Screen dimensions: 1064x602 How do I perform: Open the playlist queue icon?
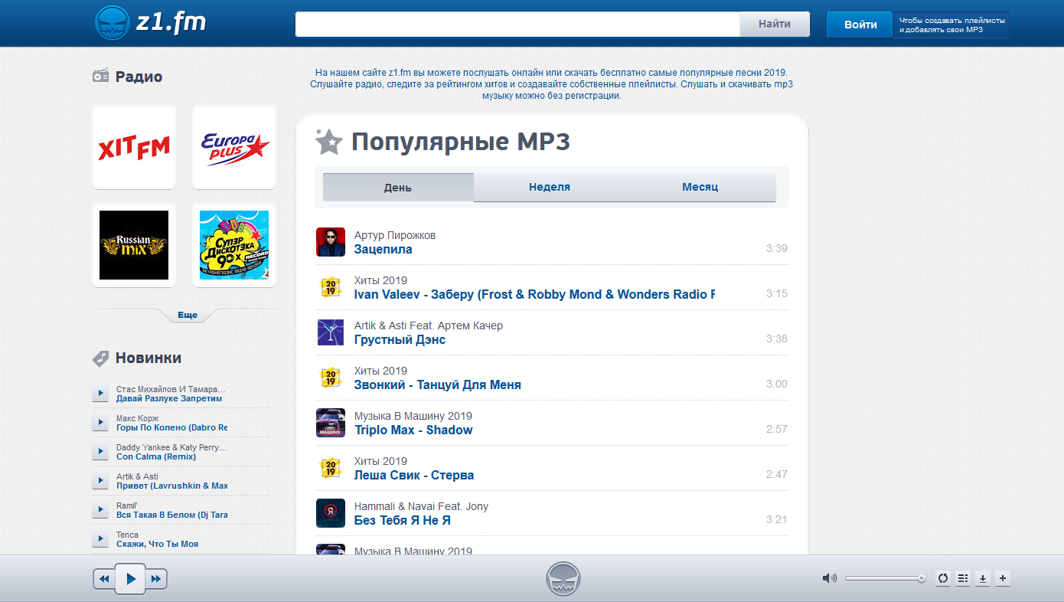click(963, 578)
